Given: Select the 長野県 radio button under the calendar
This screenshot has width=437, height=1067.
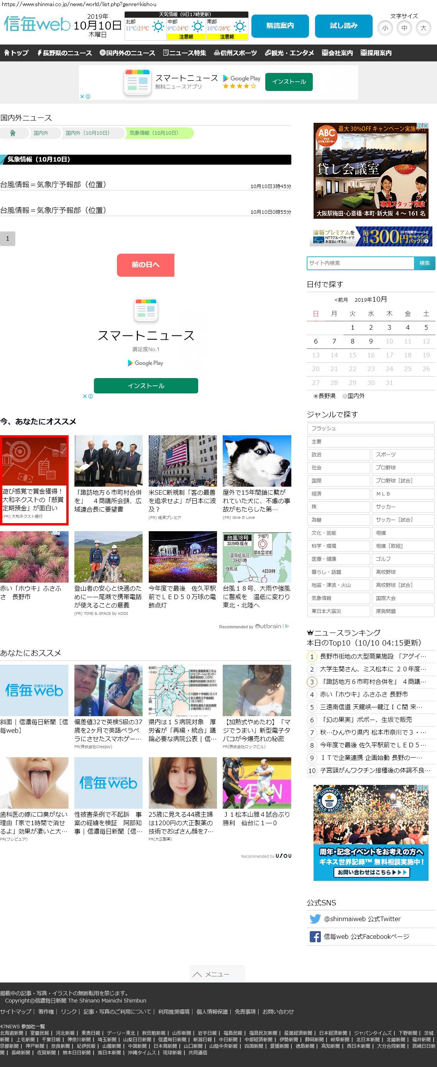Looking at the screenshot, I should [x=316, y=396].
